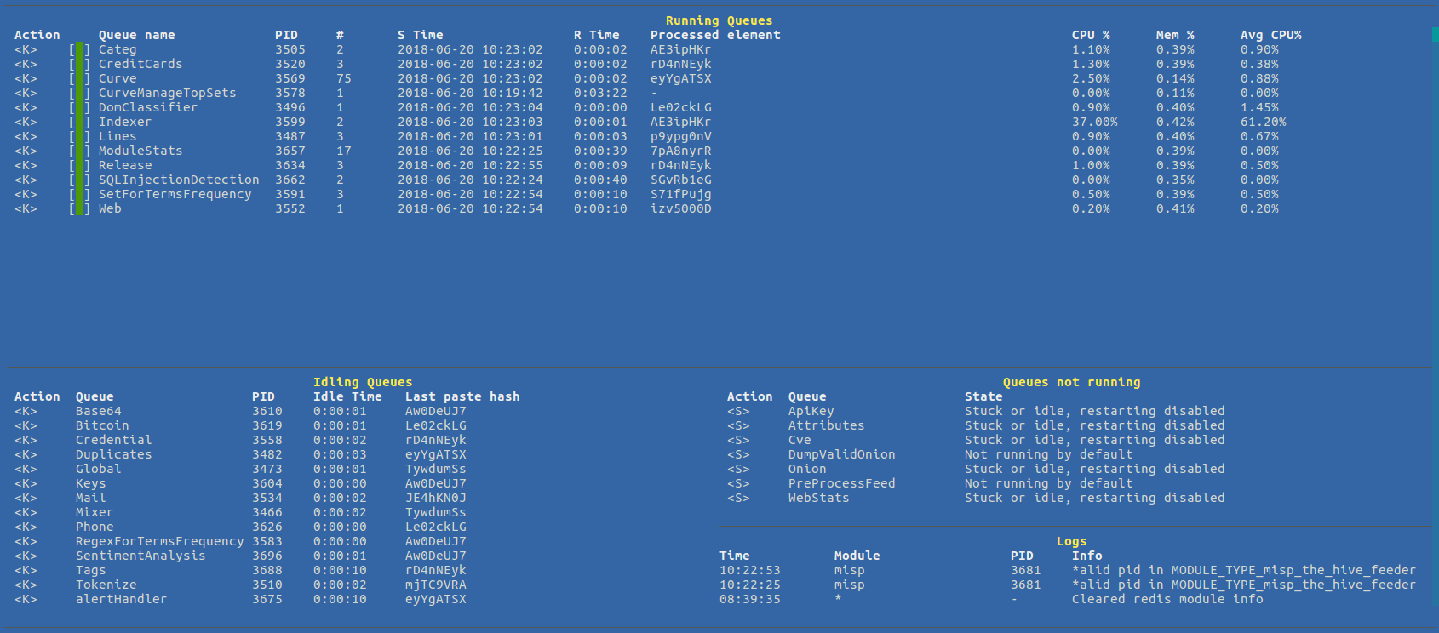This screenshot has height=633, width=1439.
Task: Click the Avg CPU% column header
Action: 1270,35
